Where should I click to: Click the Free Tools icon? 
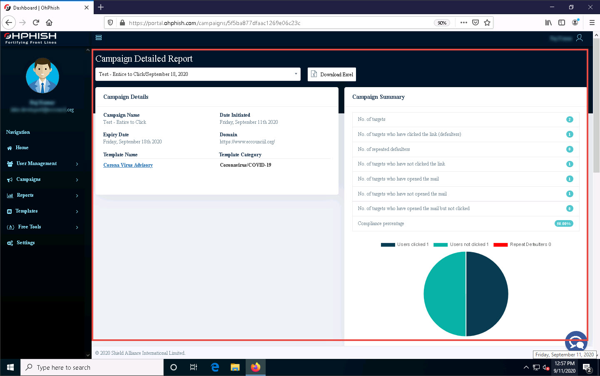(11, 227)
